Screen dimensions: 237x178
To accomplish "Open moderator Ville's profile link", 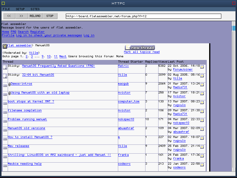I will 33,53.
